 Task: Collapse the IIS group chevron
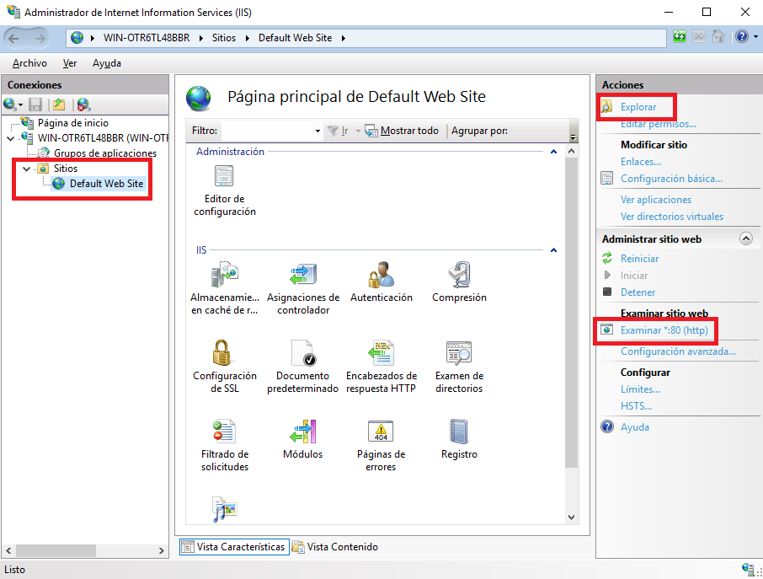point(553,250)
